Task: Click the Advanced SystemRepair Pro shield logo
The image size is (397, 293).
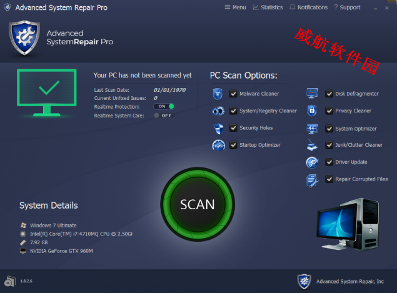Action: pyautogui.click(x=24, y=37)
